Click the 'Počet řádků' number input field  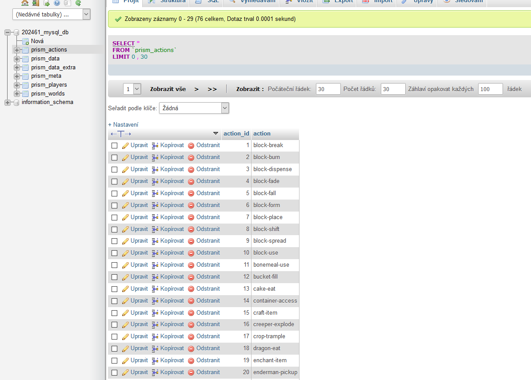tap(393, 89)
